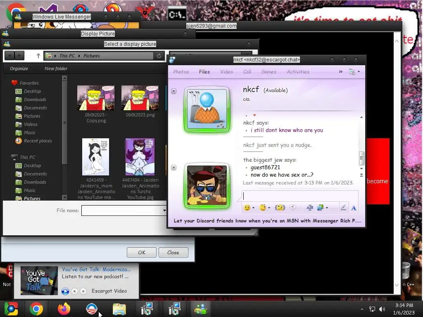Click the chat options menu icon
The height and width of the screenshot is (317, 423).
point(352,72)
